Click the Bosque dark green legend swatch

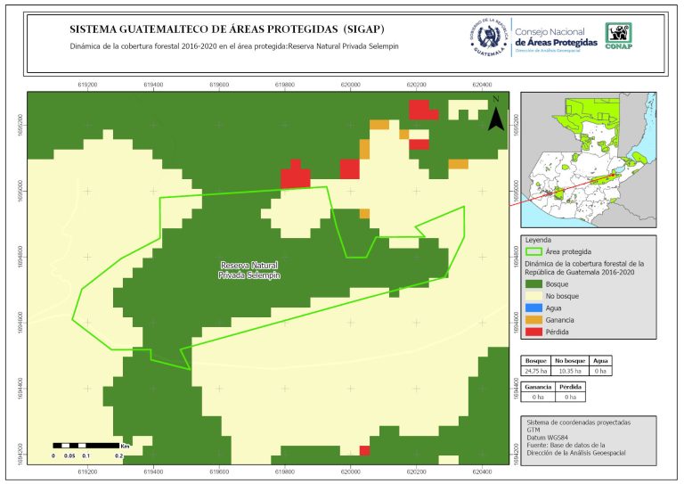(534, 283)
